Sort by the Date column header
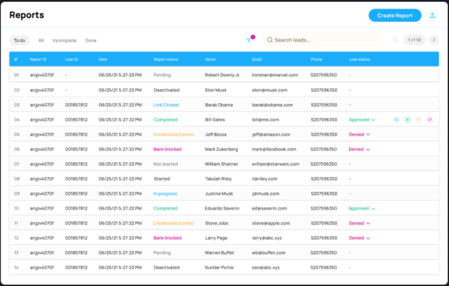The height and width of the screenshot is (286, 449). (103, 59)
